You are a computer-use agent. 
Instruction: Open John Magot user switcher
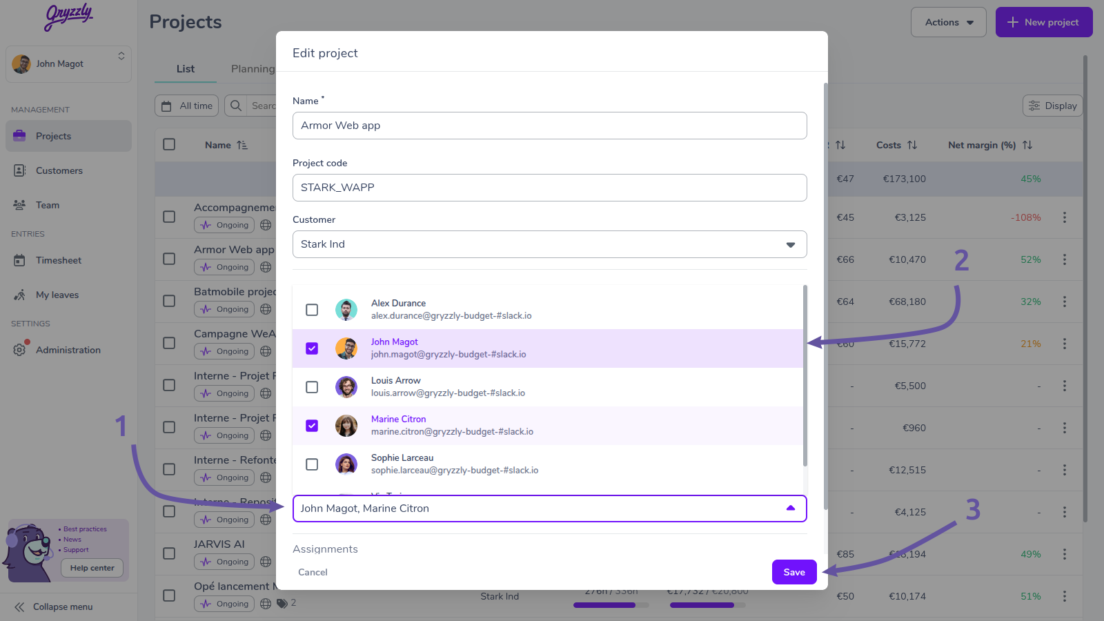click(x=68, y=63)
